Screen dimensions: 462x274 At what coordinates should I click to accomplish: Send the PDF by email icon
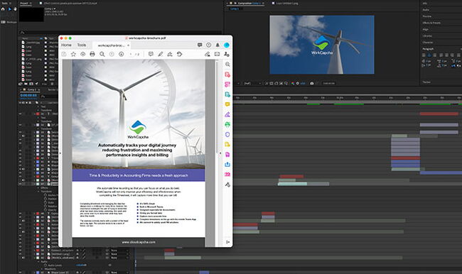tap(217, 54)
